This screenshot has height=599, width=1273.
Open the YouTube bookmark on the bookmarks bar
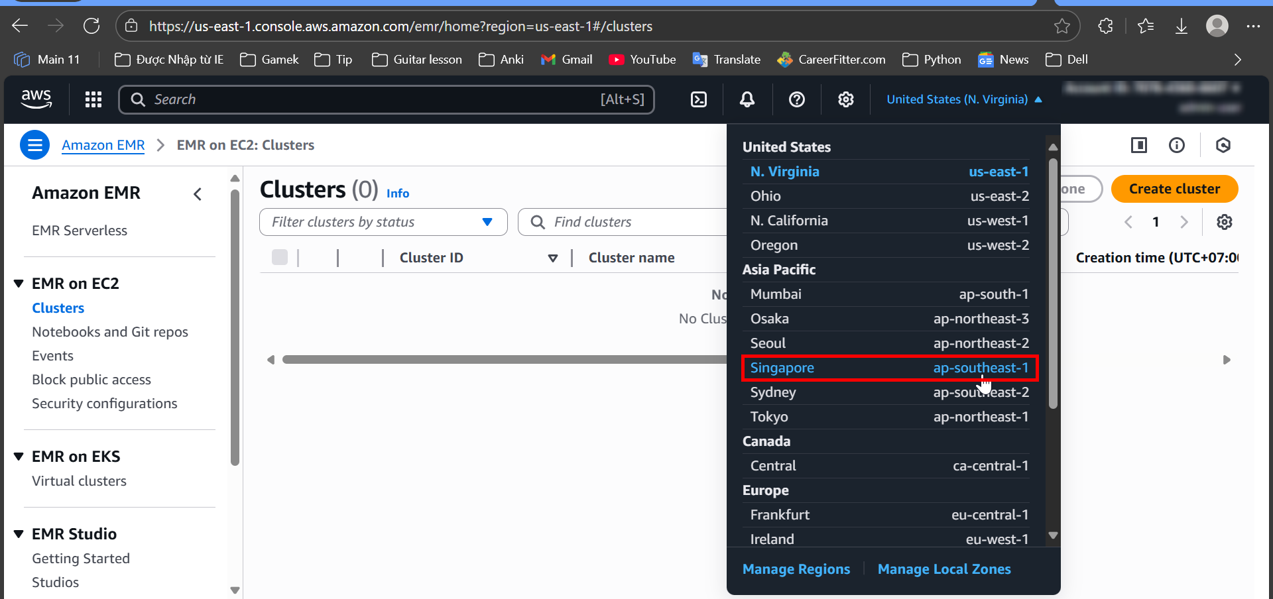pyautogui.click(x=642, y=59)
